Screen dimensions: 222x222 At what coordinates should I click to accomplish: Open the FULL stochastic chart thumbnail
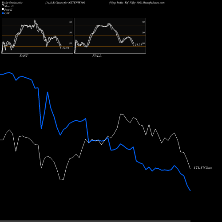[x=110, y=36]
